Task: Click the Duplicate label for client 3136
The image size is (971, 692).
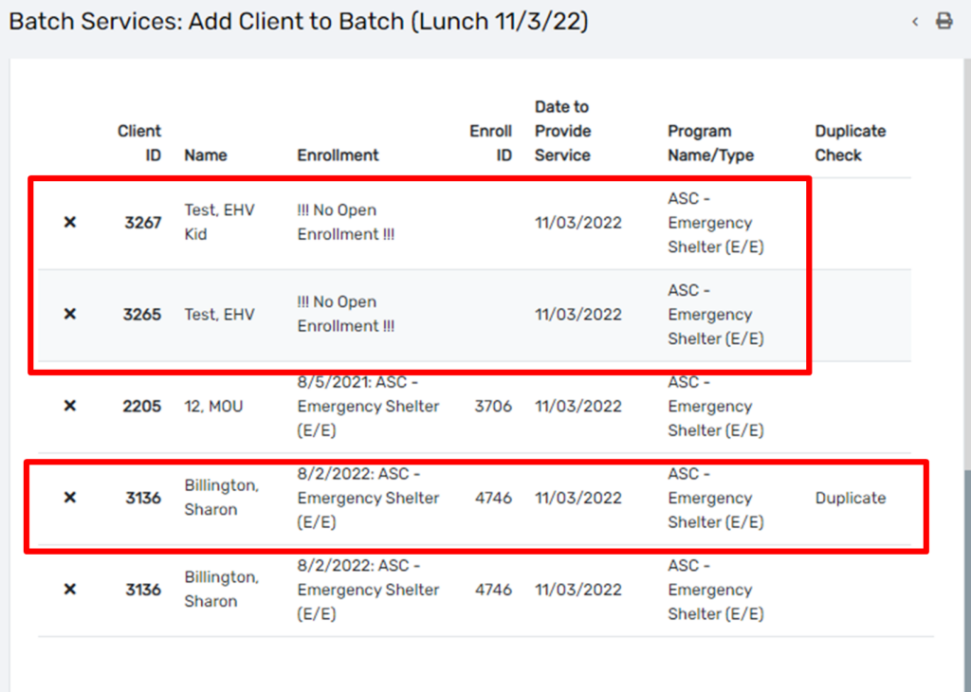Action: [x=851, y=498]
